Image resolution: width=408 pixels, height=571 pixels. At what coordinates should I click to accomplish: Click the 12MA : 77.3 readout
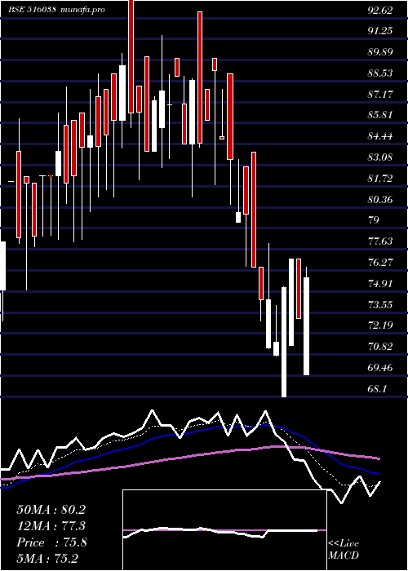coord(51,526)
